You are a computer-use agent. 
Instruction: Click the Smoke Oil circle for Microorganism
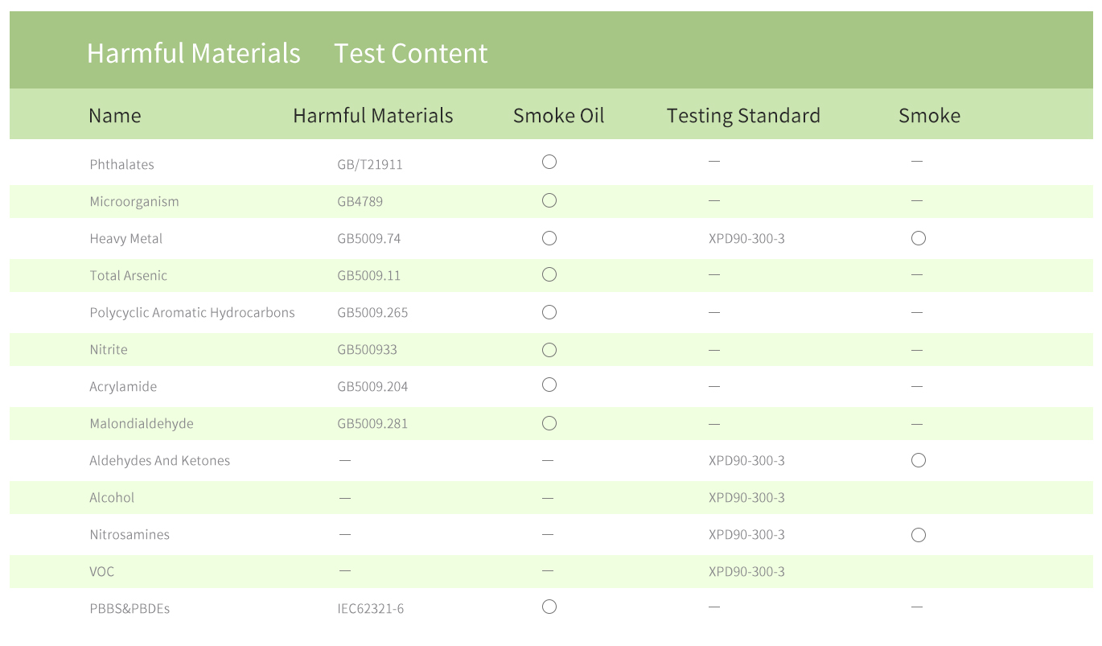pyautogui.click(x=549, y=200)
